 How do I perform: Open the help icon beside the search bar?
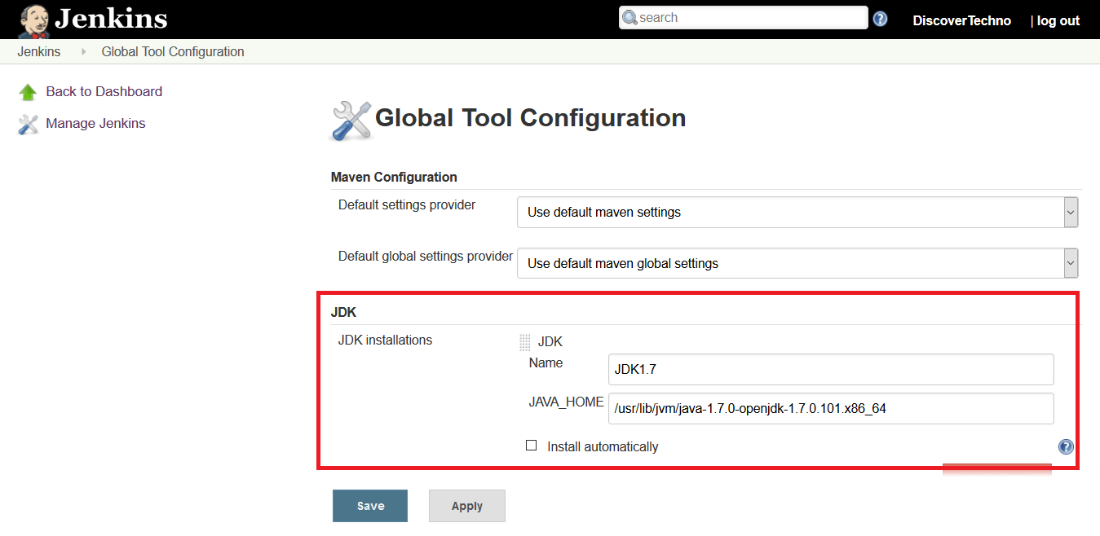(x=880, y=17)
